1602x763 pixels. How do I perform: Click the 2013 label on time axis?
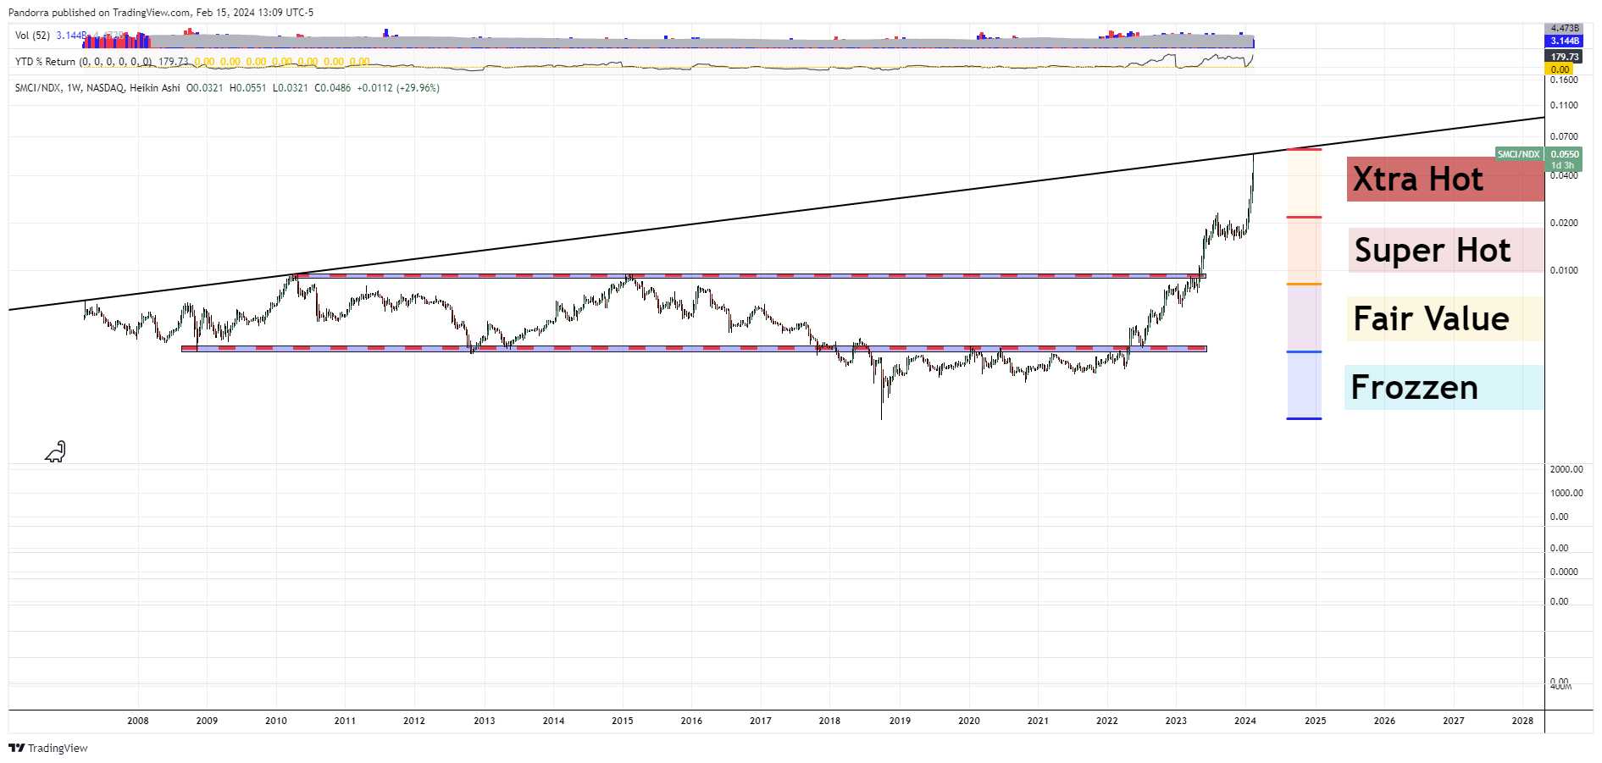click(x=485, y=721)
